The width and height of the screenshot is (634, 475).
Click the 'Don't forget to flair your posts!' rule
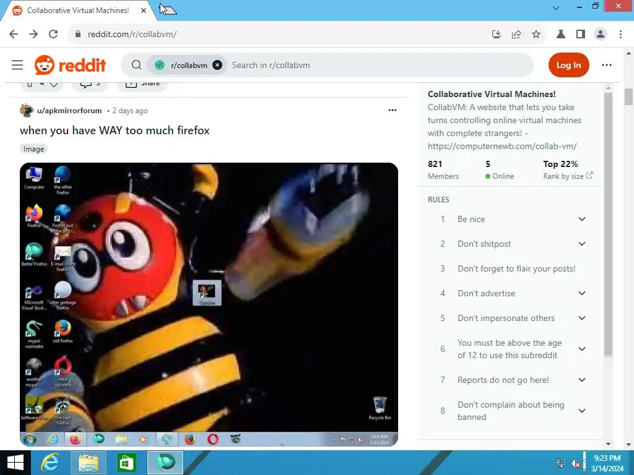click(x=516, y=268)
